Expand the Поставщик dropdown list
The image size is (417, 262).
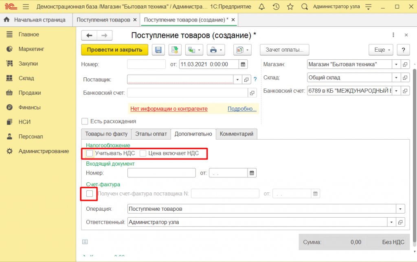tap(238, 79)
